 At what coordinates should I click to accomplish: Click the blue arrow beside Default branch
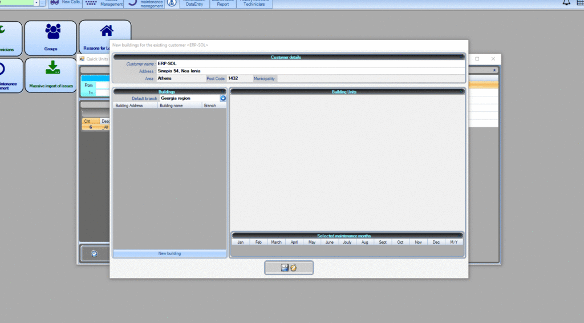[223, 98]
